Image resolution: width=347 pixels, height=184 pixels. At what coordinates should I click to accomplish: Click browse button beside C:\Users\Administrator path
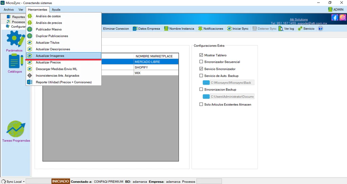(206, 97)
